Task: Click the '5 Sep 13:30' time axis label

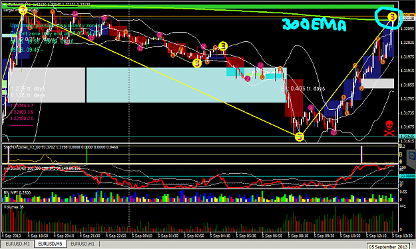Action: 403,236
